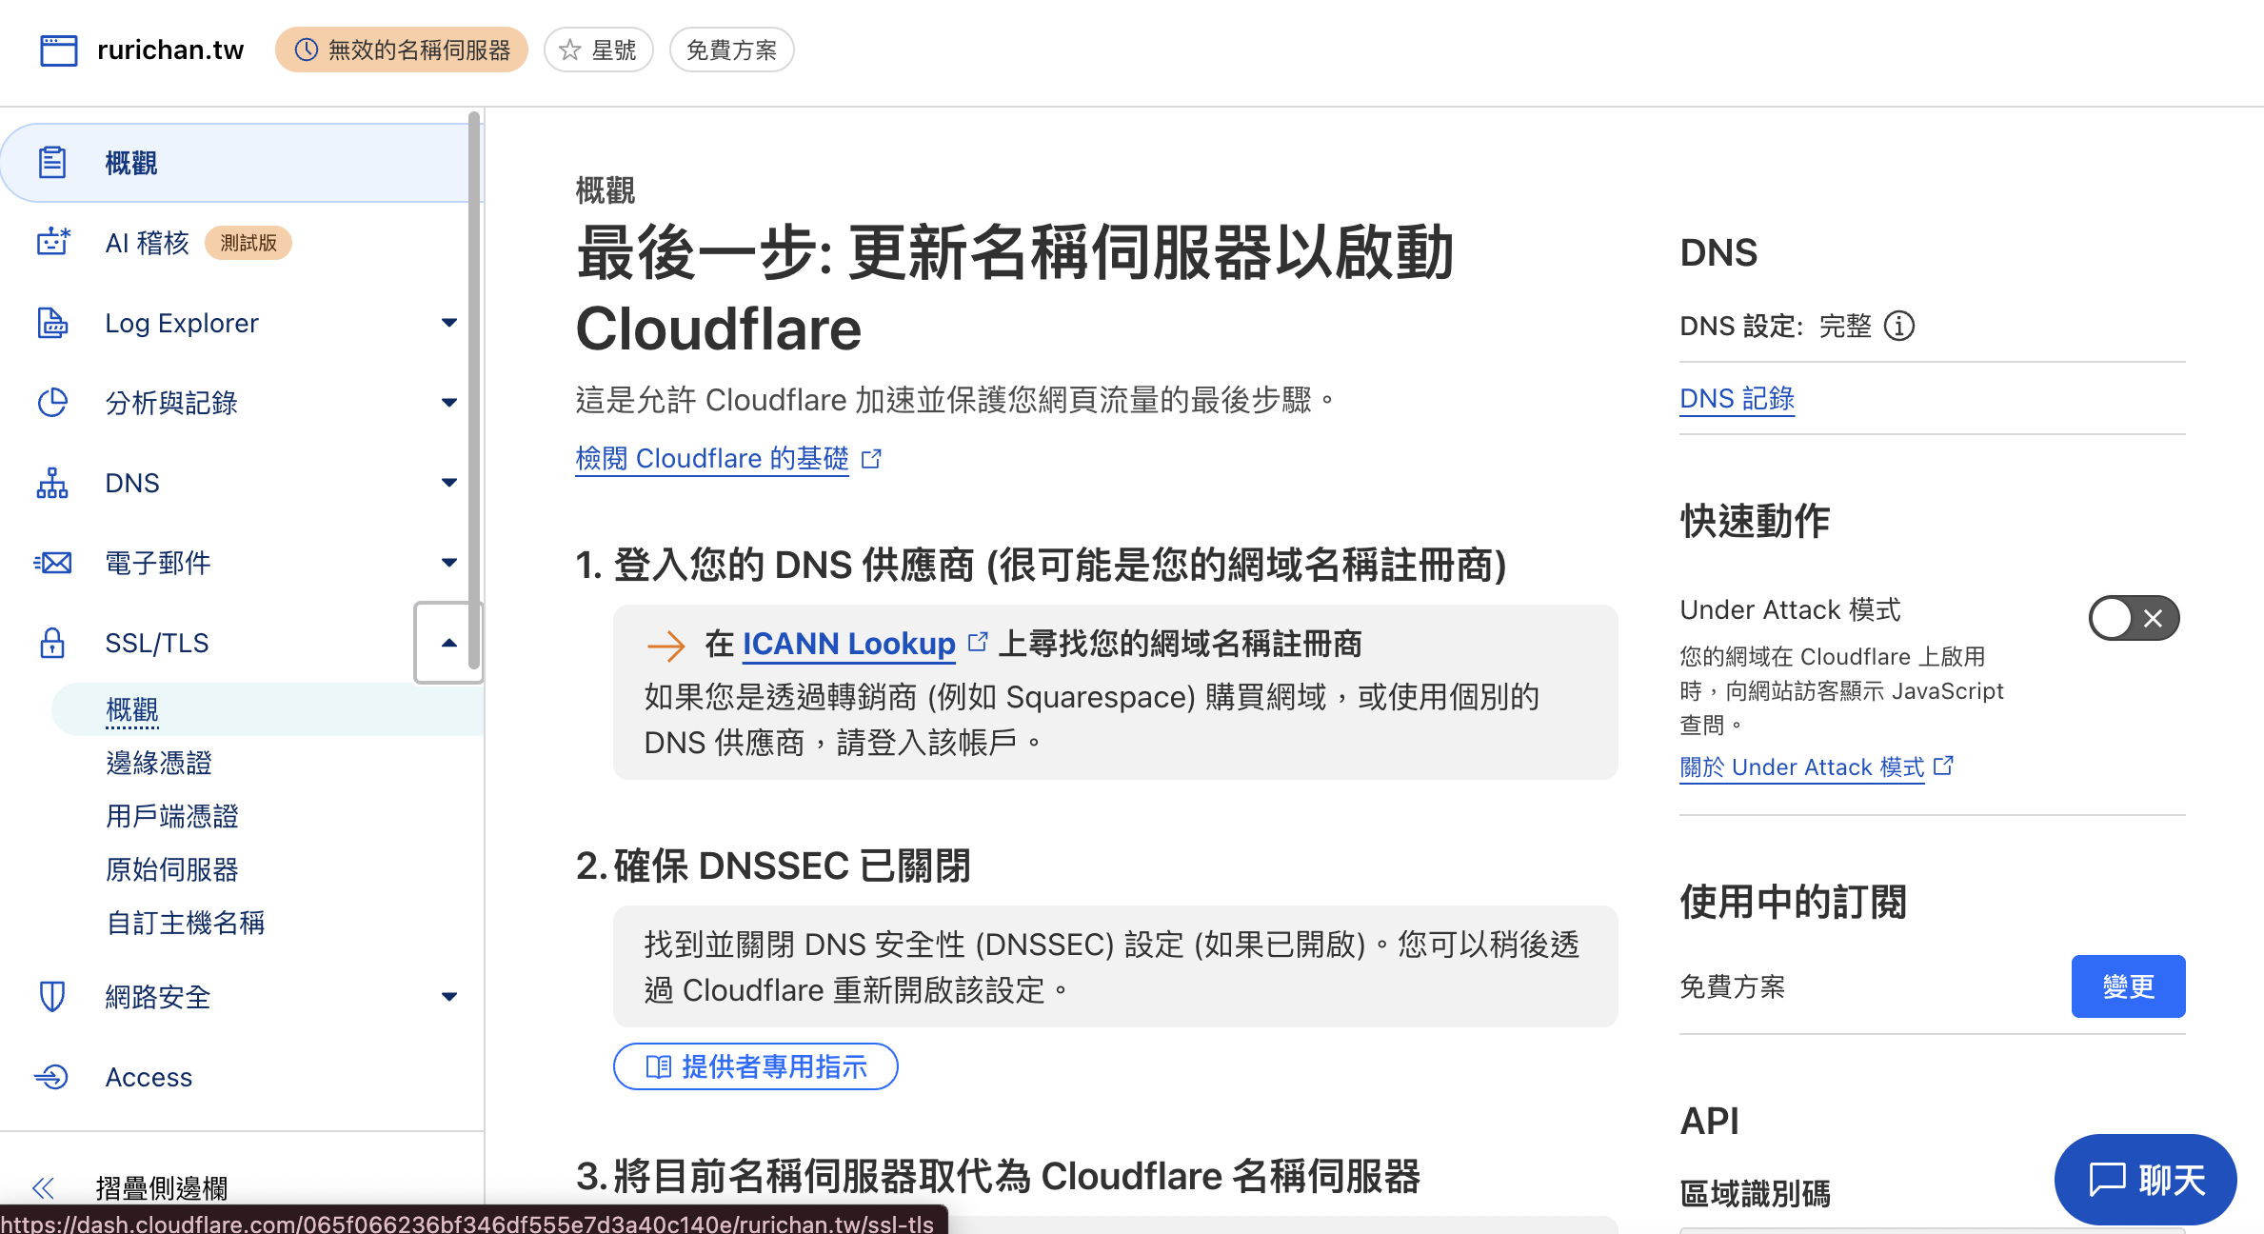Viewport: 2264px width, 1234px height.
Task: Click external link icon after 檢閱 Cloudflare 的基礎
Action: pyautogui.click(x=871, y=459)
